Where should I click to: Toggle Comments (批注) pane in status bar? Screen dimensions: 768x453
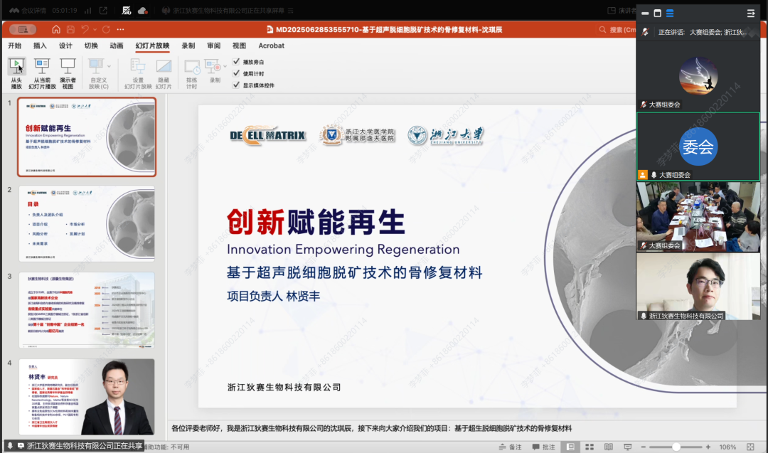[544, 447]
